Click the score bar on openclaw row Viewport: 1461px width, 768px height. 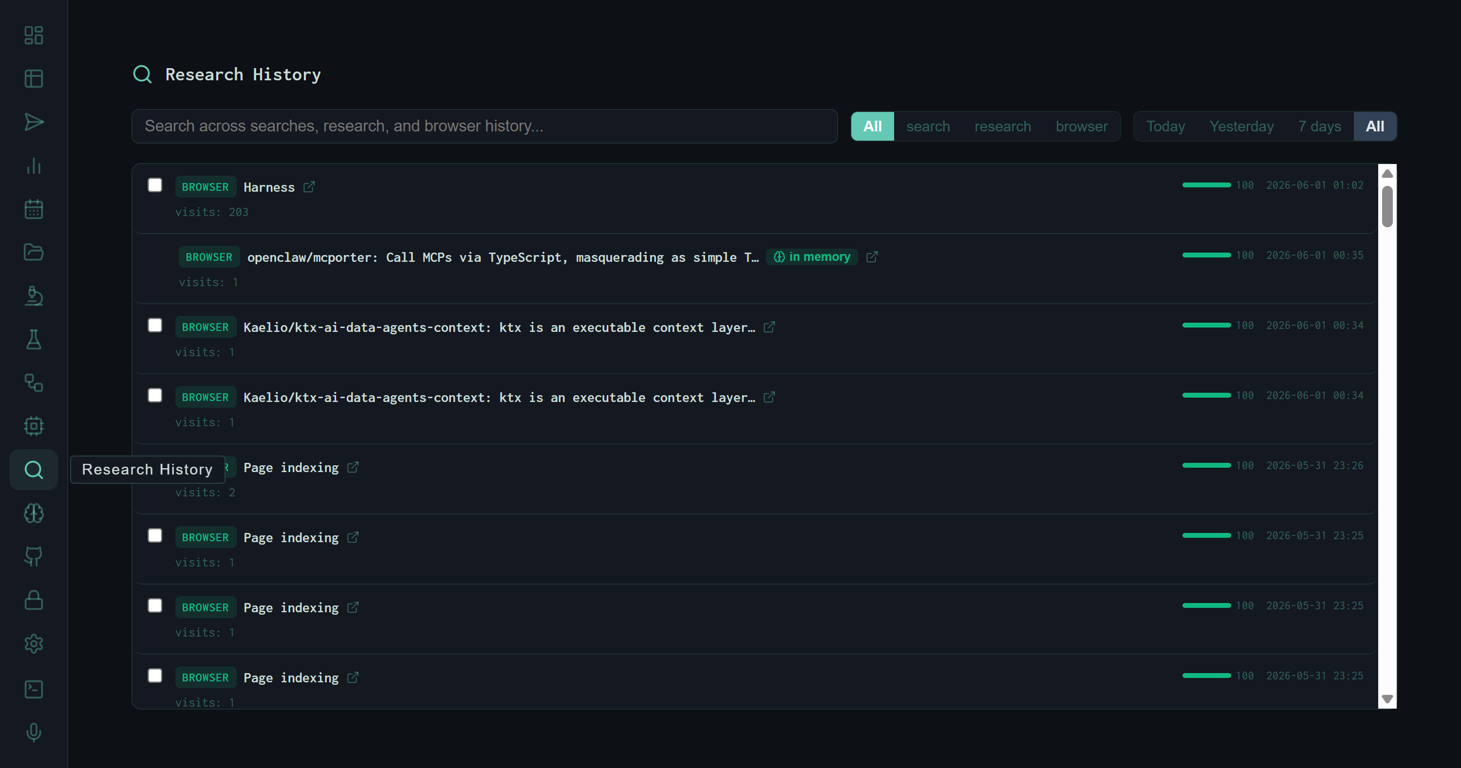click(1206, 256)
